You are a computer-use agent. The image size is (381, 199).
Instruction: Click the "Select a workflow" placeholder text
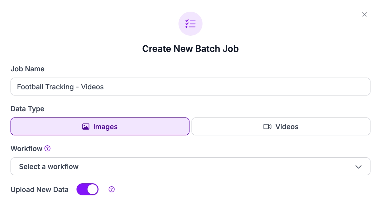click(x=49, y=167)
